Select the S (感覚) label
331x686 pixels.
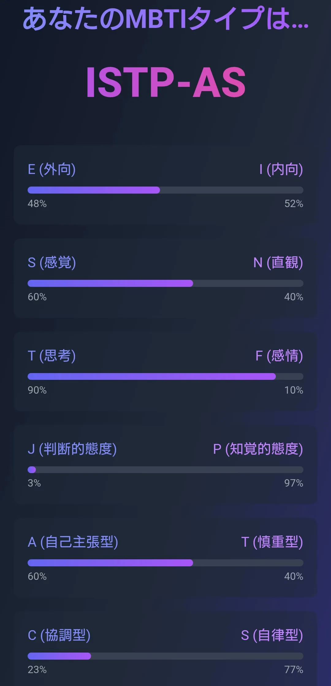click(52, 262)
